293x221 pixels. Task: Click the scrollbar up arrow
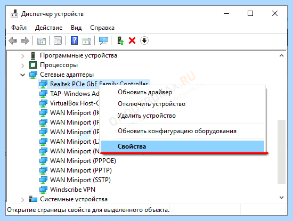click(281, 55)
